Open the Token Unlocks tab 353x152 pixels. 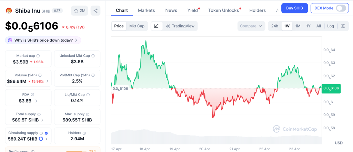click(x=223, y=10)
